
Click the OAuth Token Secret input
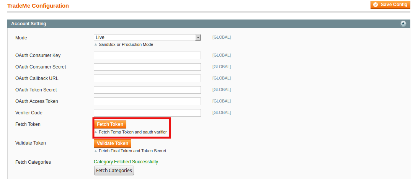point(147,90)
